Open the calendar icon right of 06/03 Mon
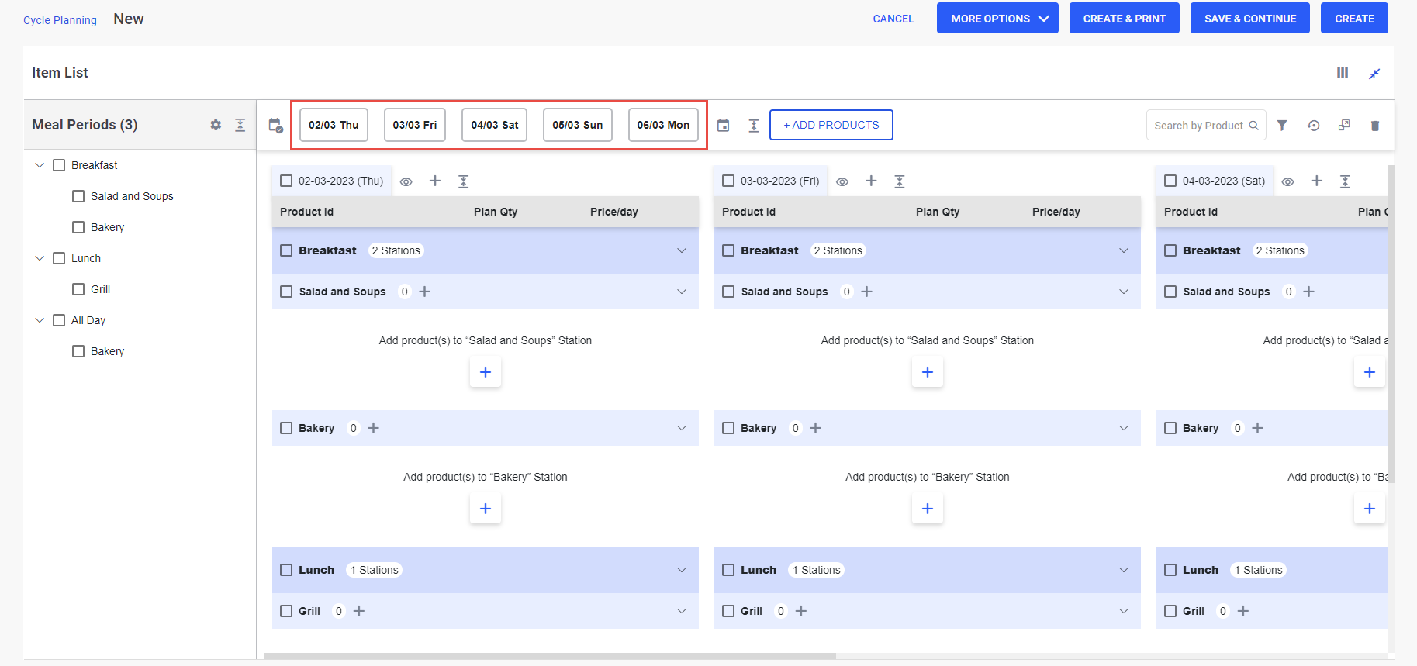The height and width of the screenshot is (666, 1417). [x=723, y=126]
